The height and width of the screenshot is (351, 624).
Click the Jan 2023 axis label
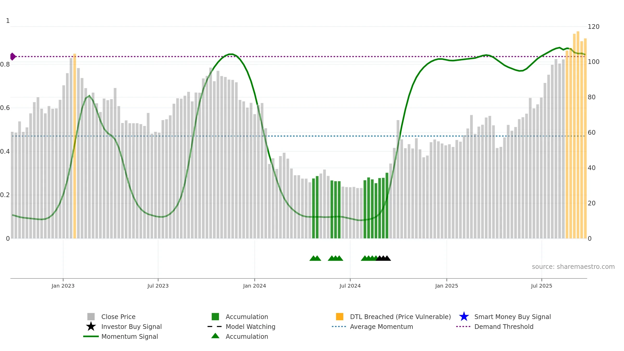[63, 286]
